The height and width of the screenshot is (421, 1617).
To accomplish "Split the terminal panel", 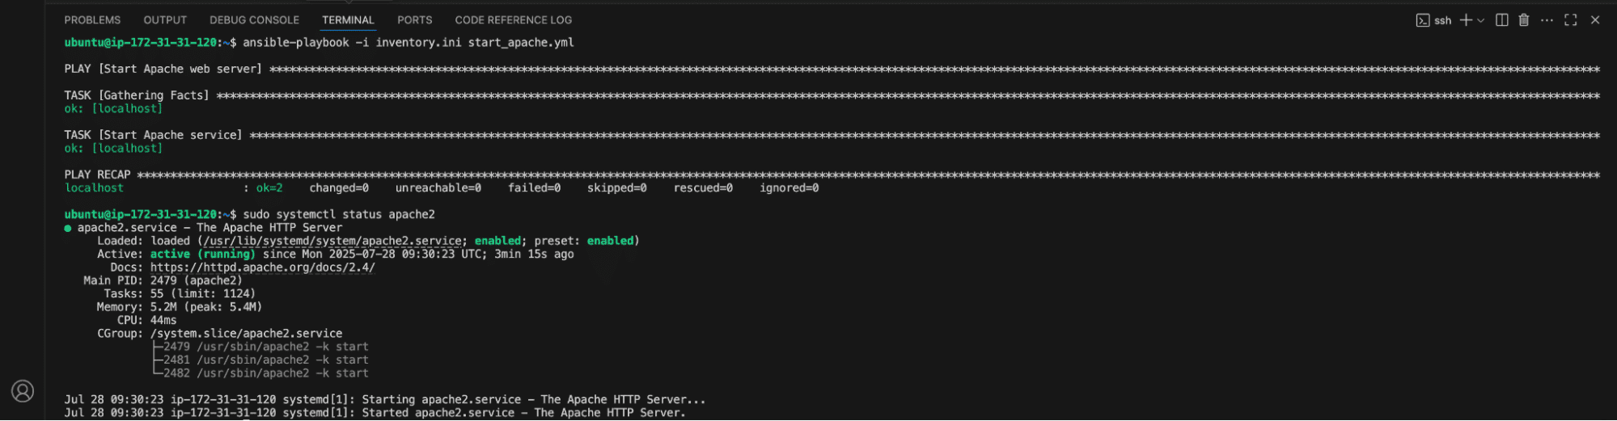I will pyautogui.click(x=1501, y=20).
